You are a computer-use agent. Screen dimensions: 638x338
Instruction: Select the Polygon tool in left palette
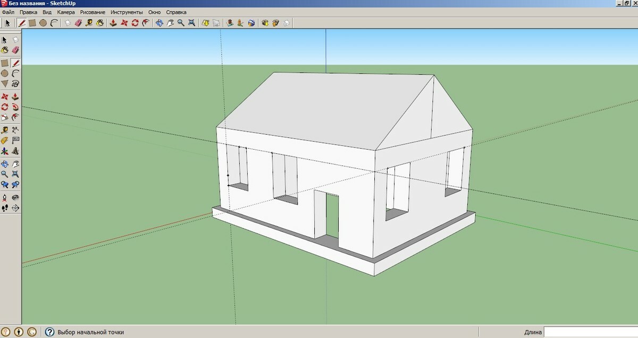(x=5, y=84)
